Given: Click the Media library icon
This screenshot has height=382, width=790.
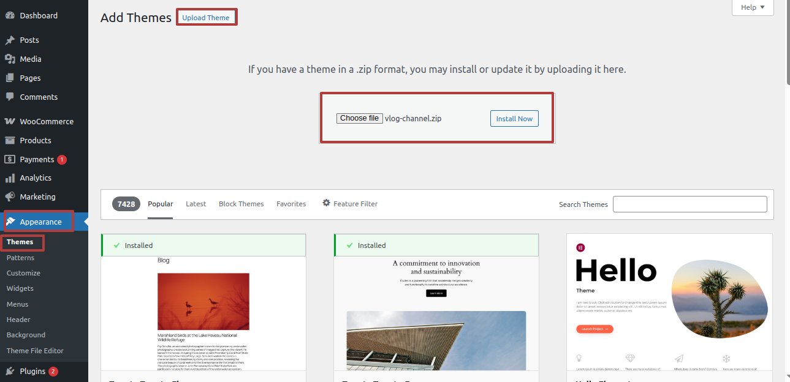Looking at the screenshot, I should click(10, 59).
